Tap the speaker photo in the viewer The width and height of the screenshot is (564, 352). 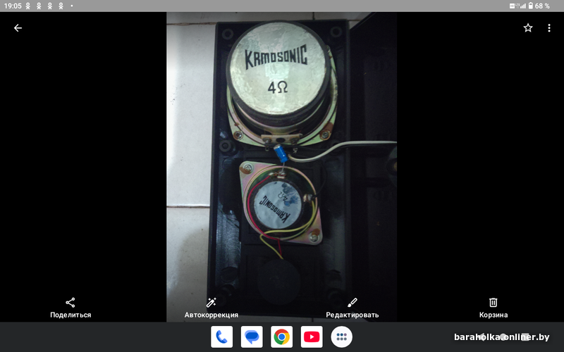(x=281, y=167)
